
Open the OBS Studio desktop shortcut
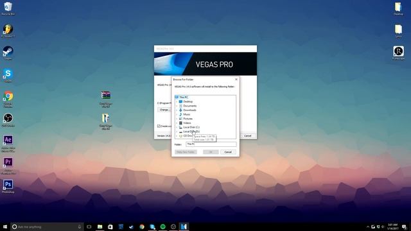[8, 120]
